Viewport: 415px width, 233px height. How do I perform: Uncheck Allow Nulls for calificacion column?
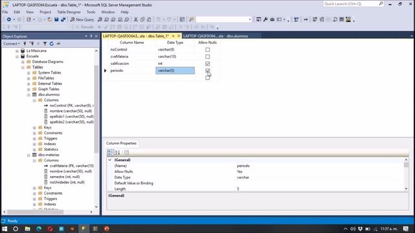(x=207, y=63)
